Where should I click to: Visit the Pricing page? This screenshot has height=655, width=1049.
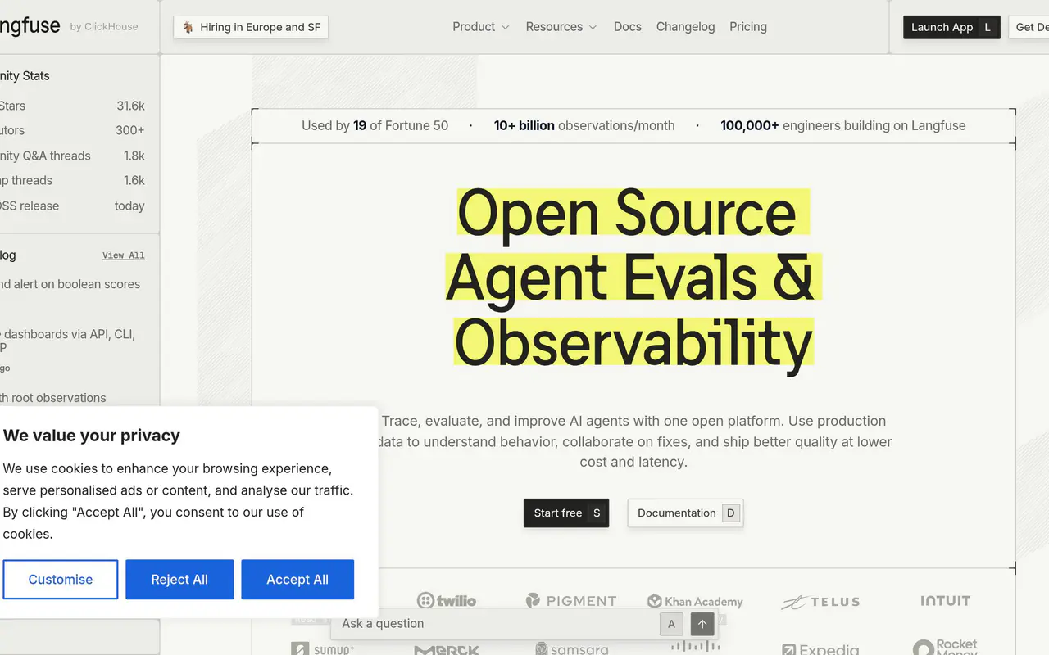(x=748, y=27)
